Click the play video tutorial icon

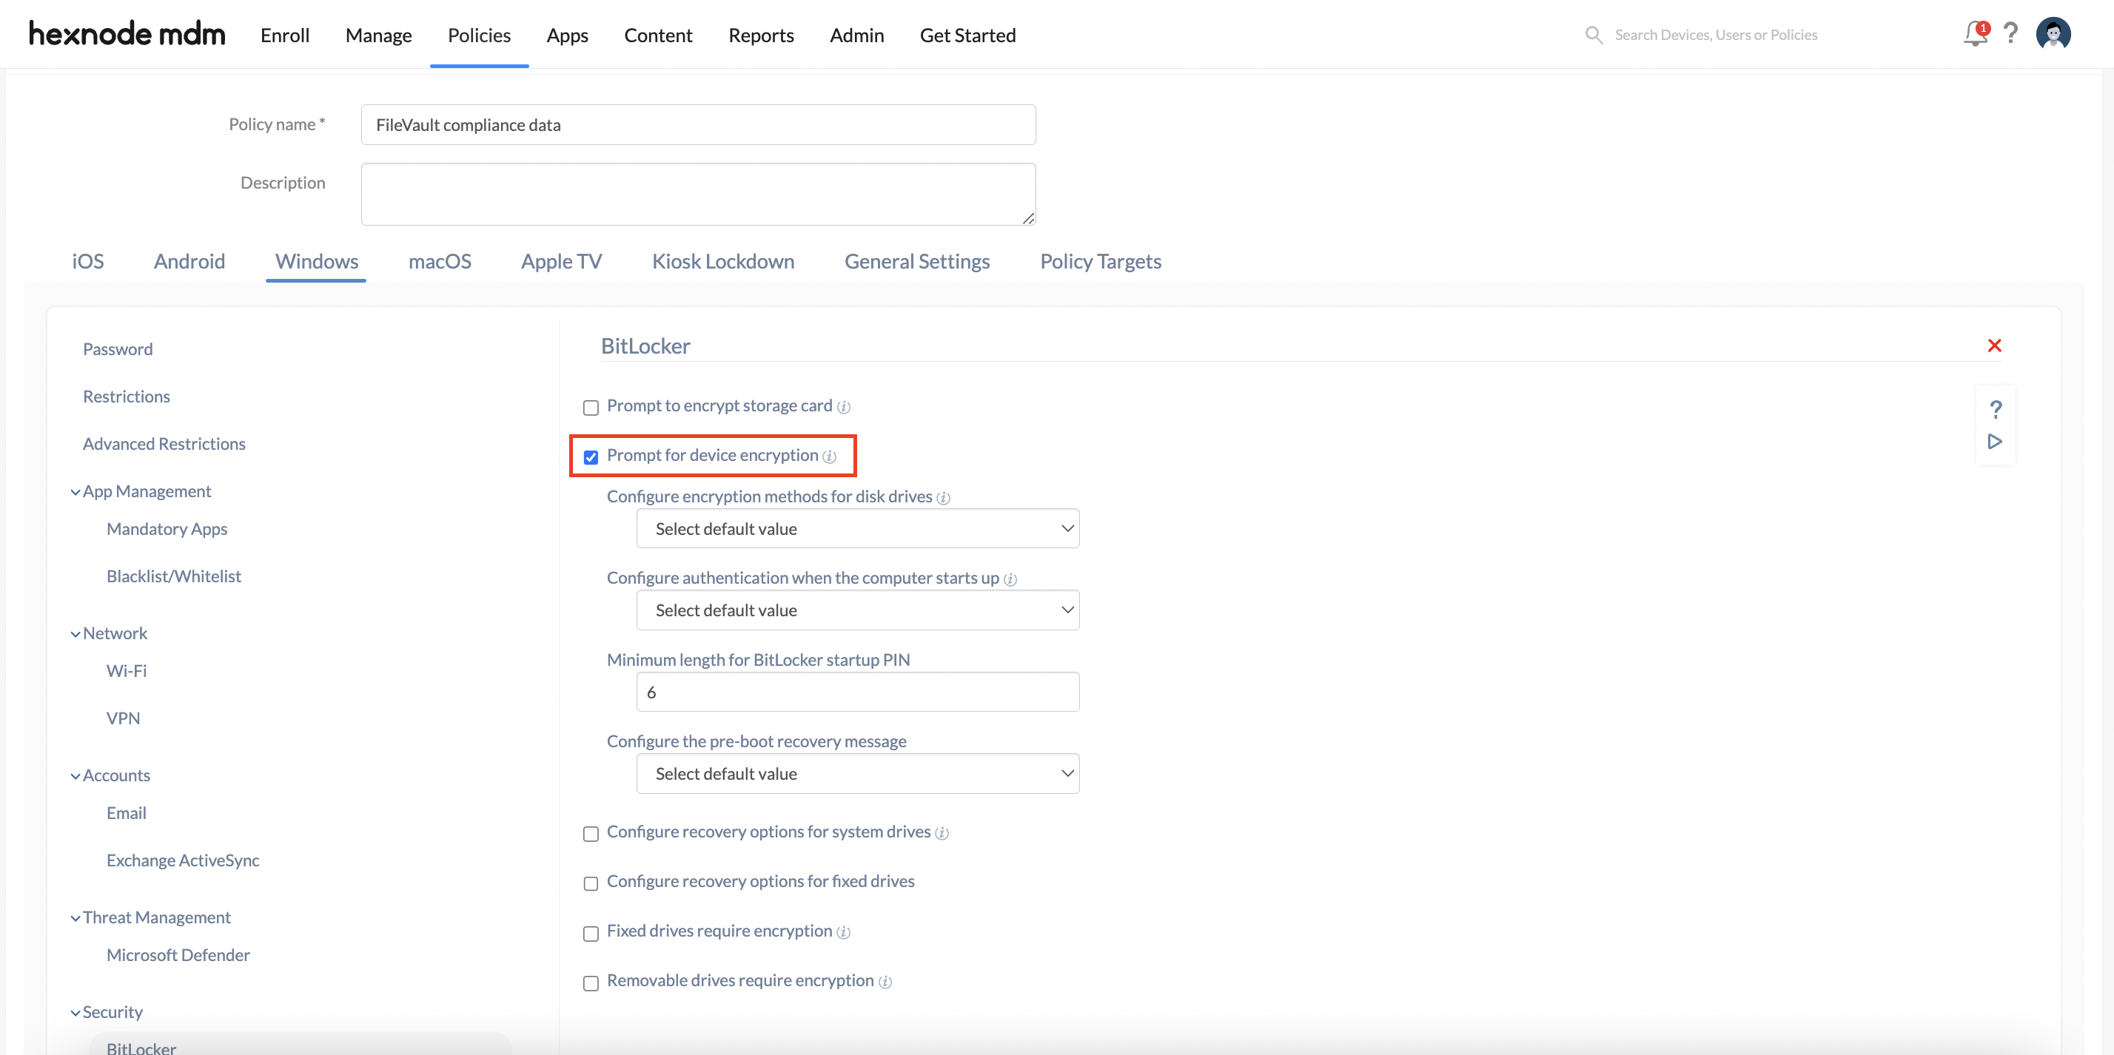1995,442
